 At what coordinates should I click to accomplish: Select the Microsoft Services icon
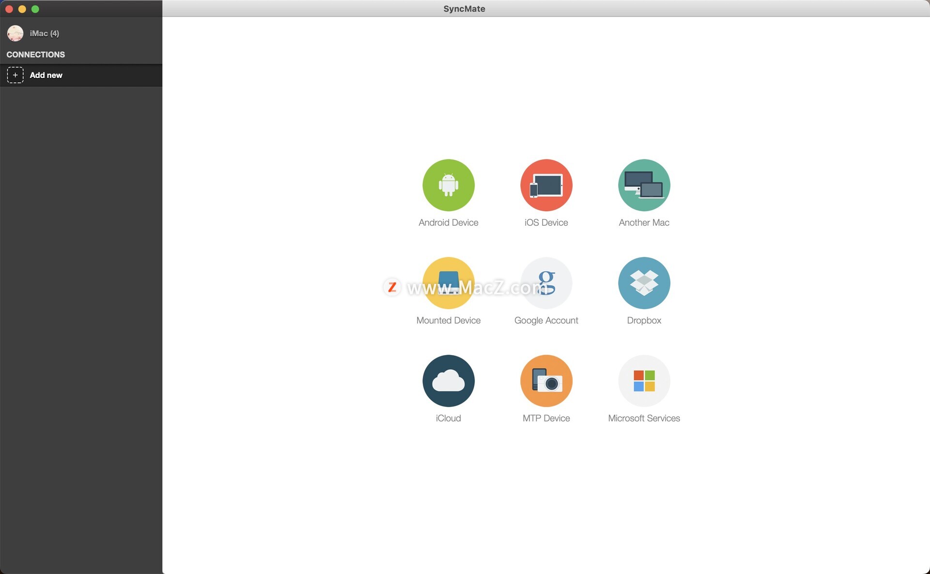[644, 381]
